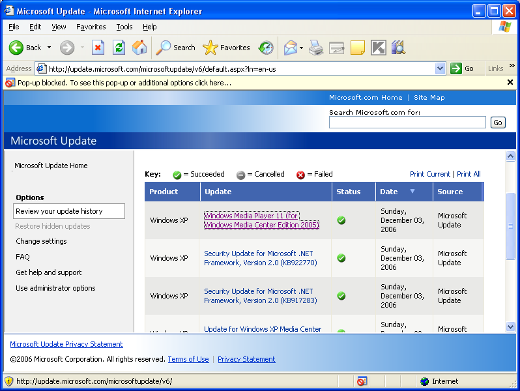Select Change settings in the Options sidebar
The height and width of the screenshot is (391, 520).
click(x=41, y=241)
